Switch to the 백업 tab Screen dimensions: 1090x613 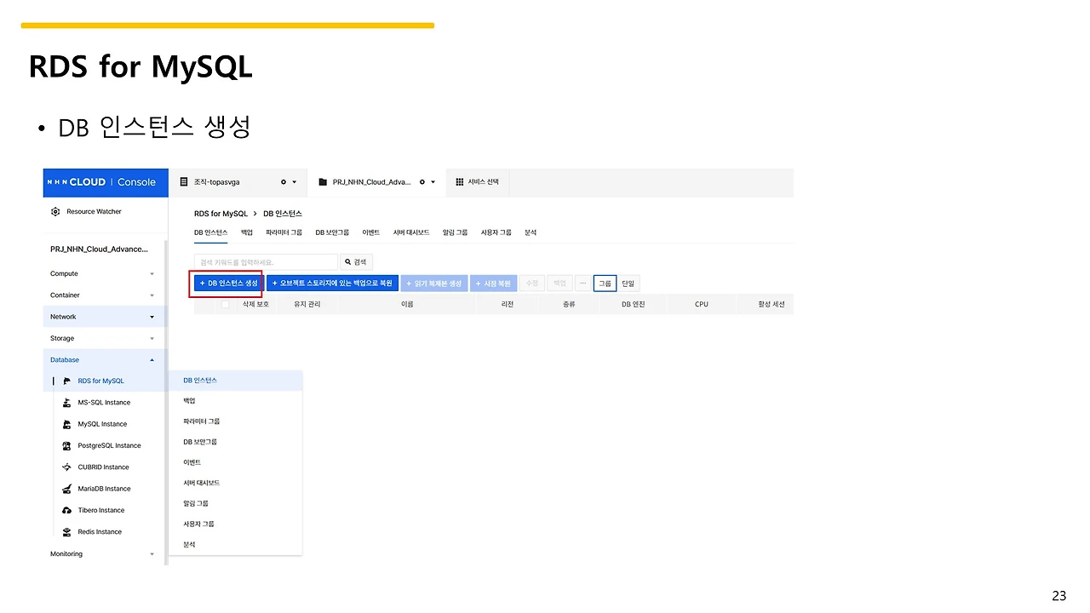point(247,232)
